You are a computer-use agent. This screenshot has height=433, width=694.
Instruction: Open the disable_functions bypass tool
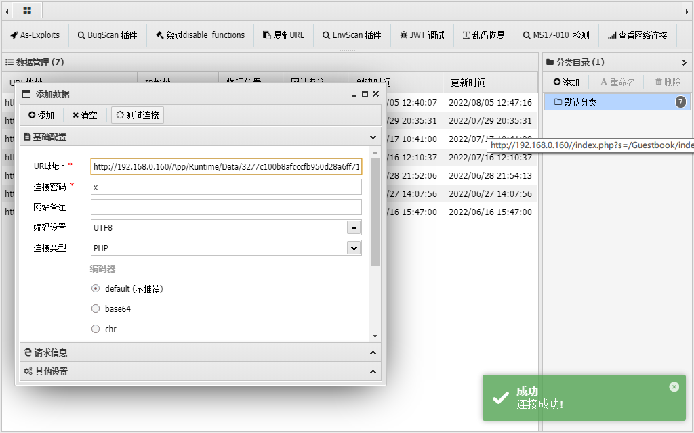tap(200, 35)
